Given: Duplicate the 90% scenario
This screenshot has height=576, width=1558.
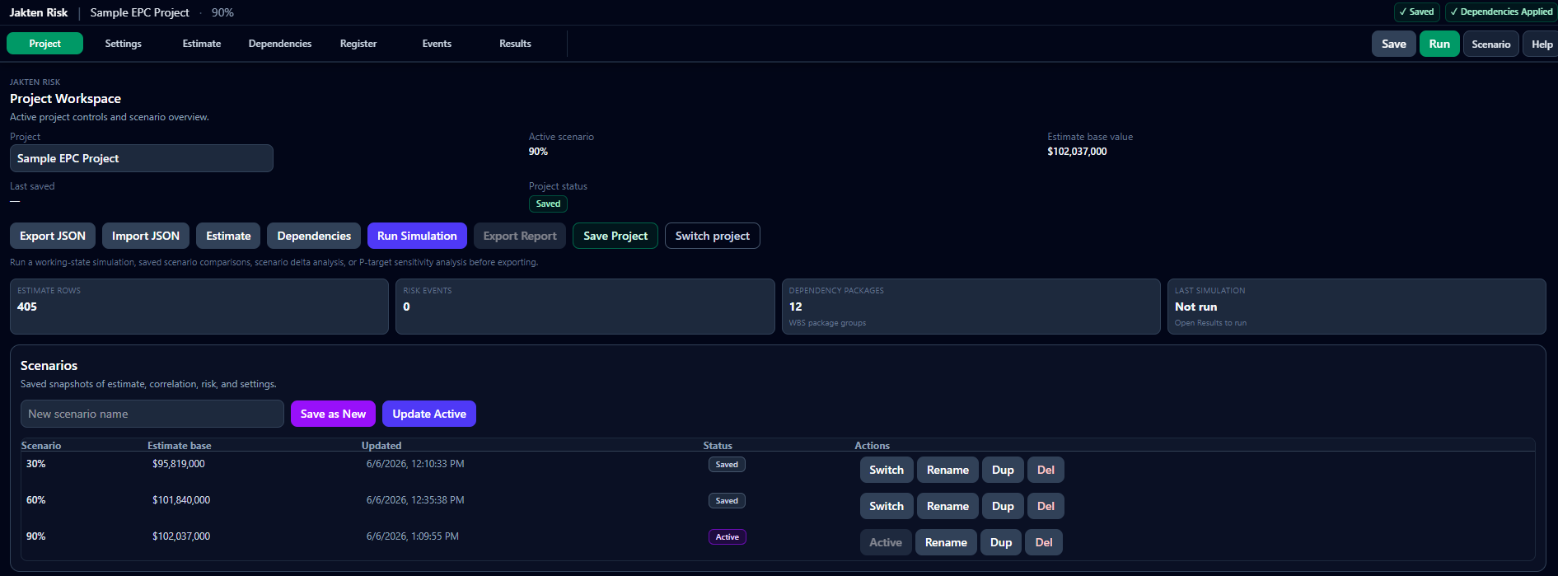Looking at the screenshot, I should pos(1001,542).
